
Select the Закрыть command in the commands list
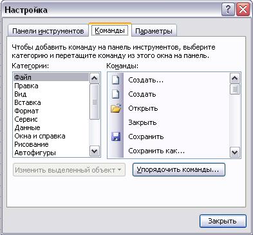(142, 122)
